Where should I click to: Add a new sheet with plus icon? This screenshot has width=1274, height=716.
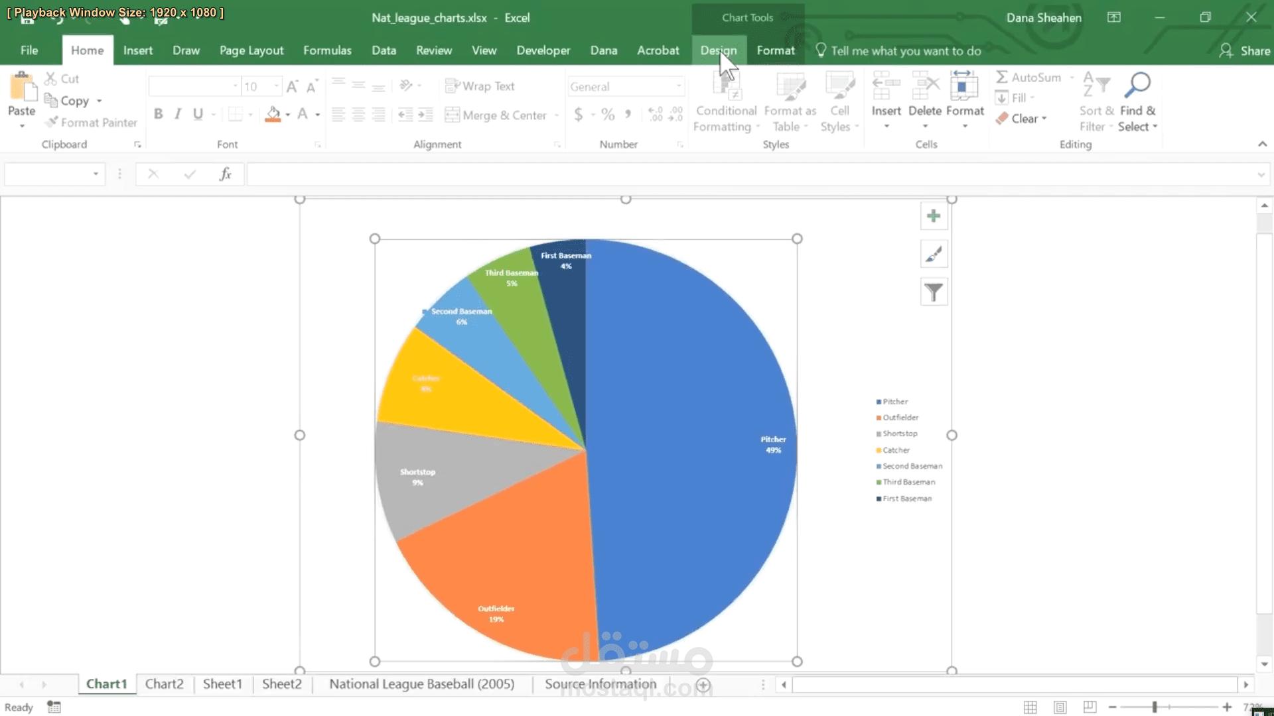point(703,685)
